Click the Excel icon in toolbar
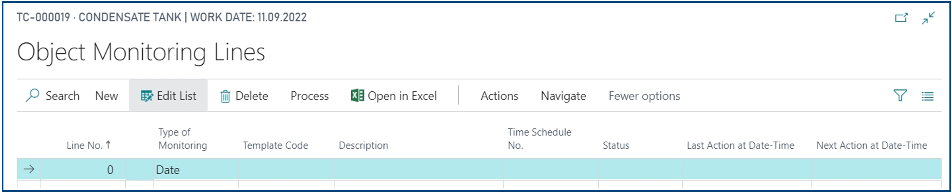952x193 pixels. (x=357, y=95)
